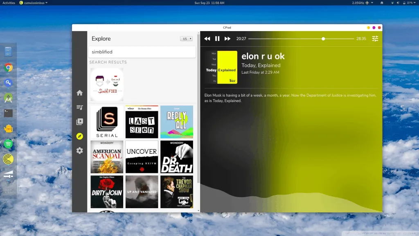Open the Simblified podcast search result
This screenshot has width=419, height=236.
tap(107, 84)
